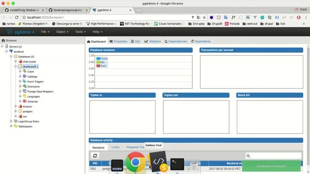Open the Tools menu
This screenshot has height=174, width=310.
(x=80, y=32)
